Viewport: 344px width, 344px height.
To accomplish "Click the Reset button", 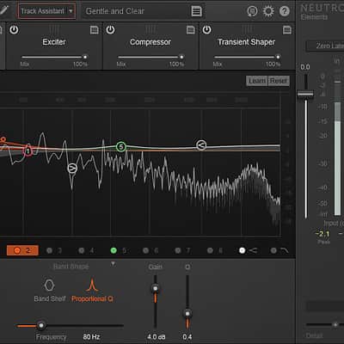I will pyautogui.click(x=279, y=81).
